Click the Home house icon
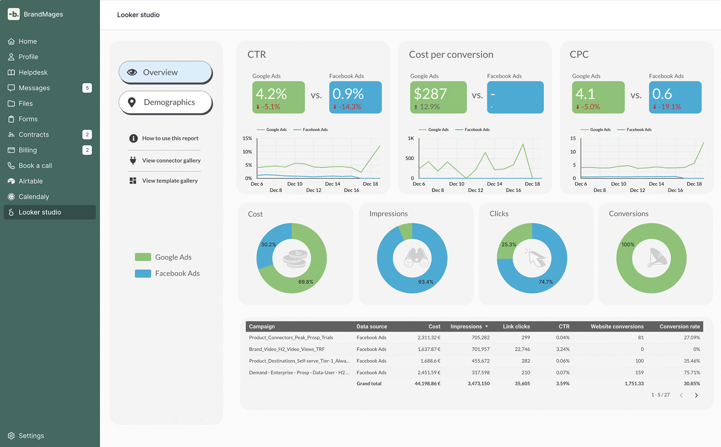This screenshot has height=447, width=721. point(11,41)
